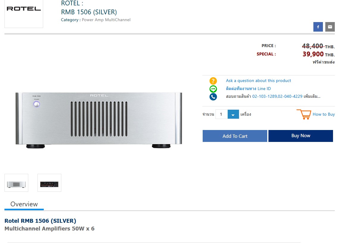Add To Cart button

pyautogui.click(x=235, y=136)
